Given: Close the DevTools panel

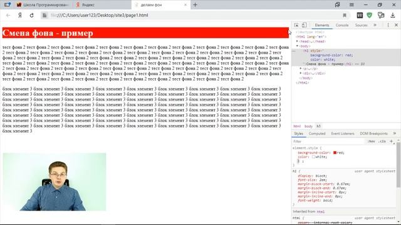Looking at the screenshot, I should 396,25.
